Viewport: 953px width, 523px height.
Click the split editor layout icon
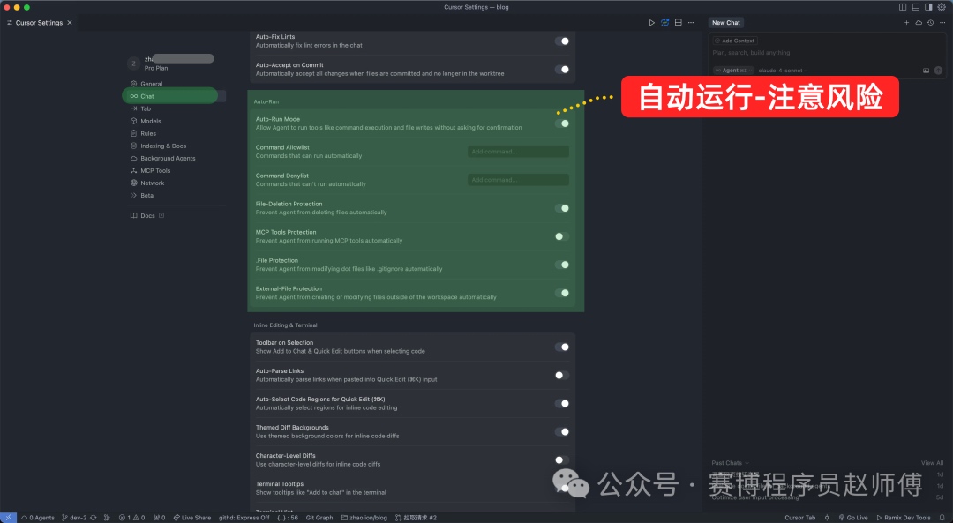(x=679, y=22)
